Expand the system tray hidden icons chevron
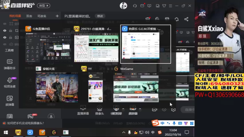Screen dimensions: 244x137 124,132
